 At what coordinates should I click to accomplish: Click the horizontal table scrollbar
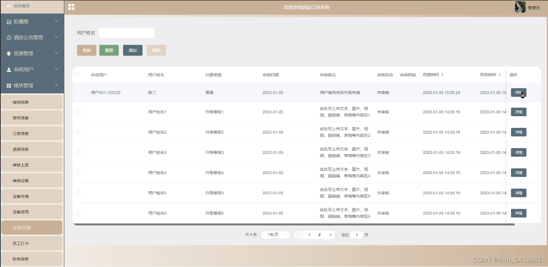[294, 224]
